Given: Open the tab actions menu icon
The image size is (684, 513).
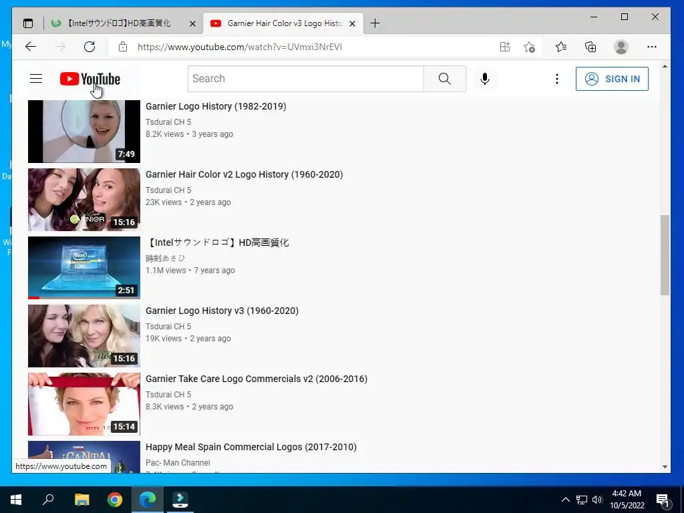Looking at the screenshot, I should (28, 23).
